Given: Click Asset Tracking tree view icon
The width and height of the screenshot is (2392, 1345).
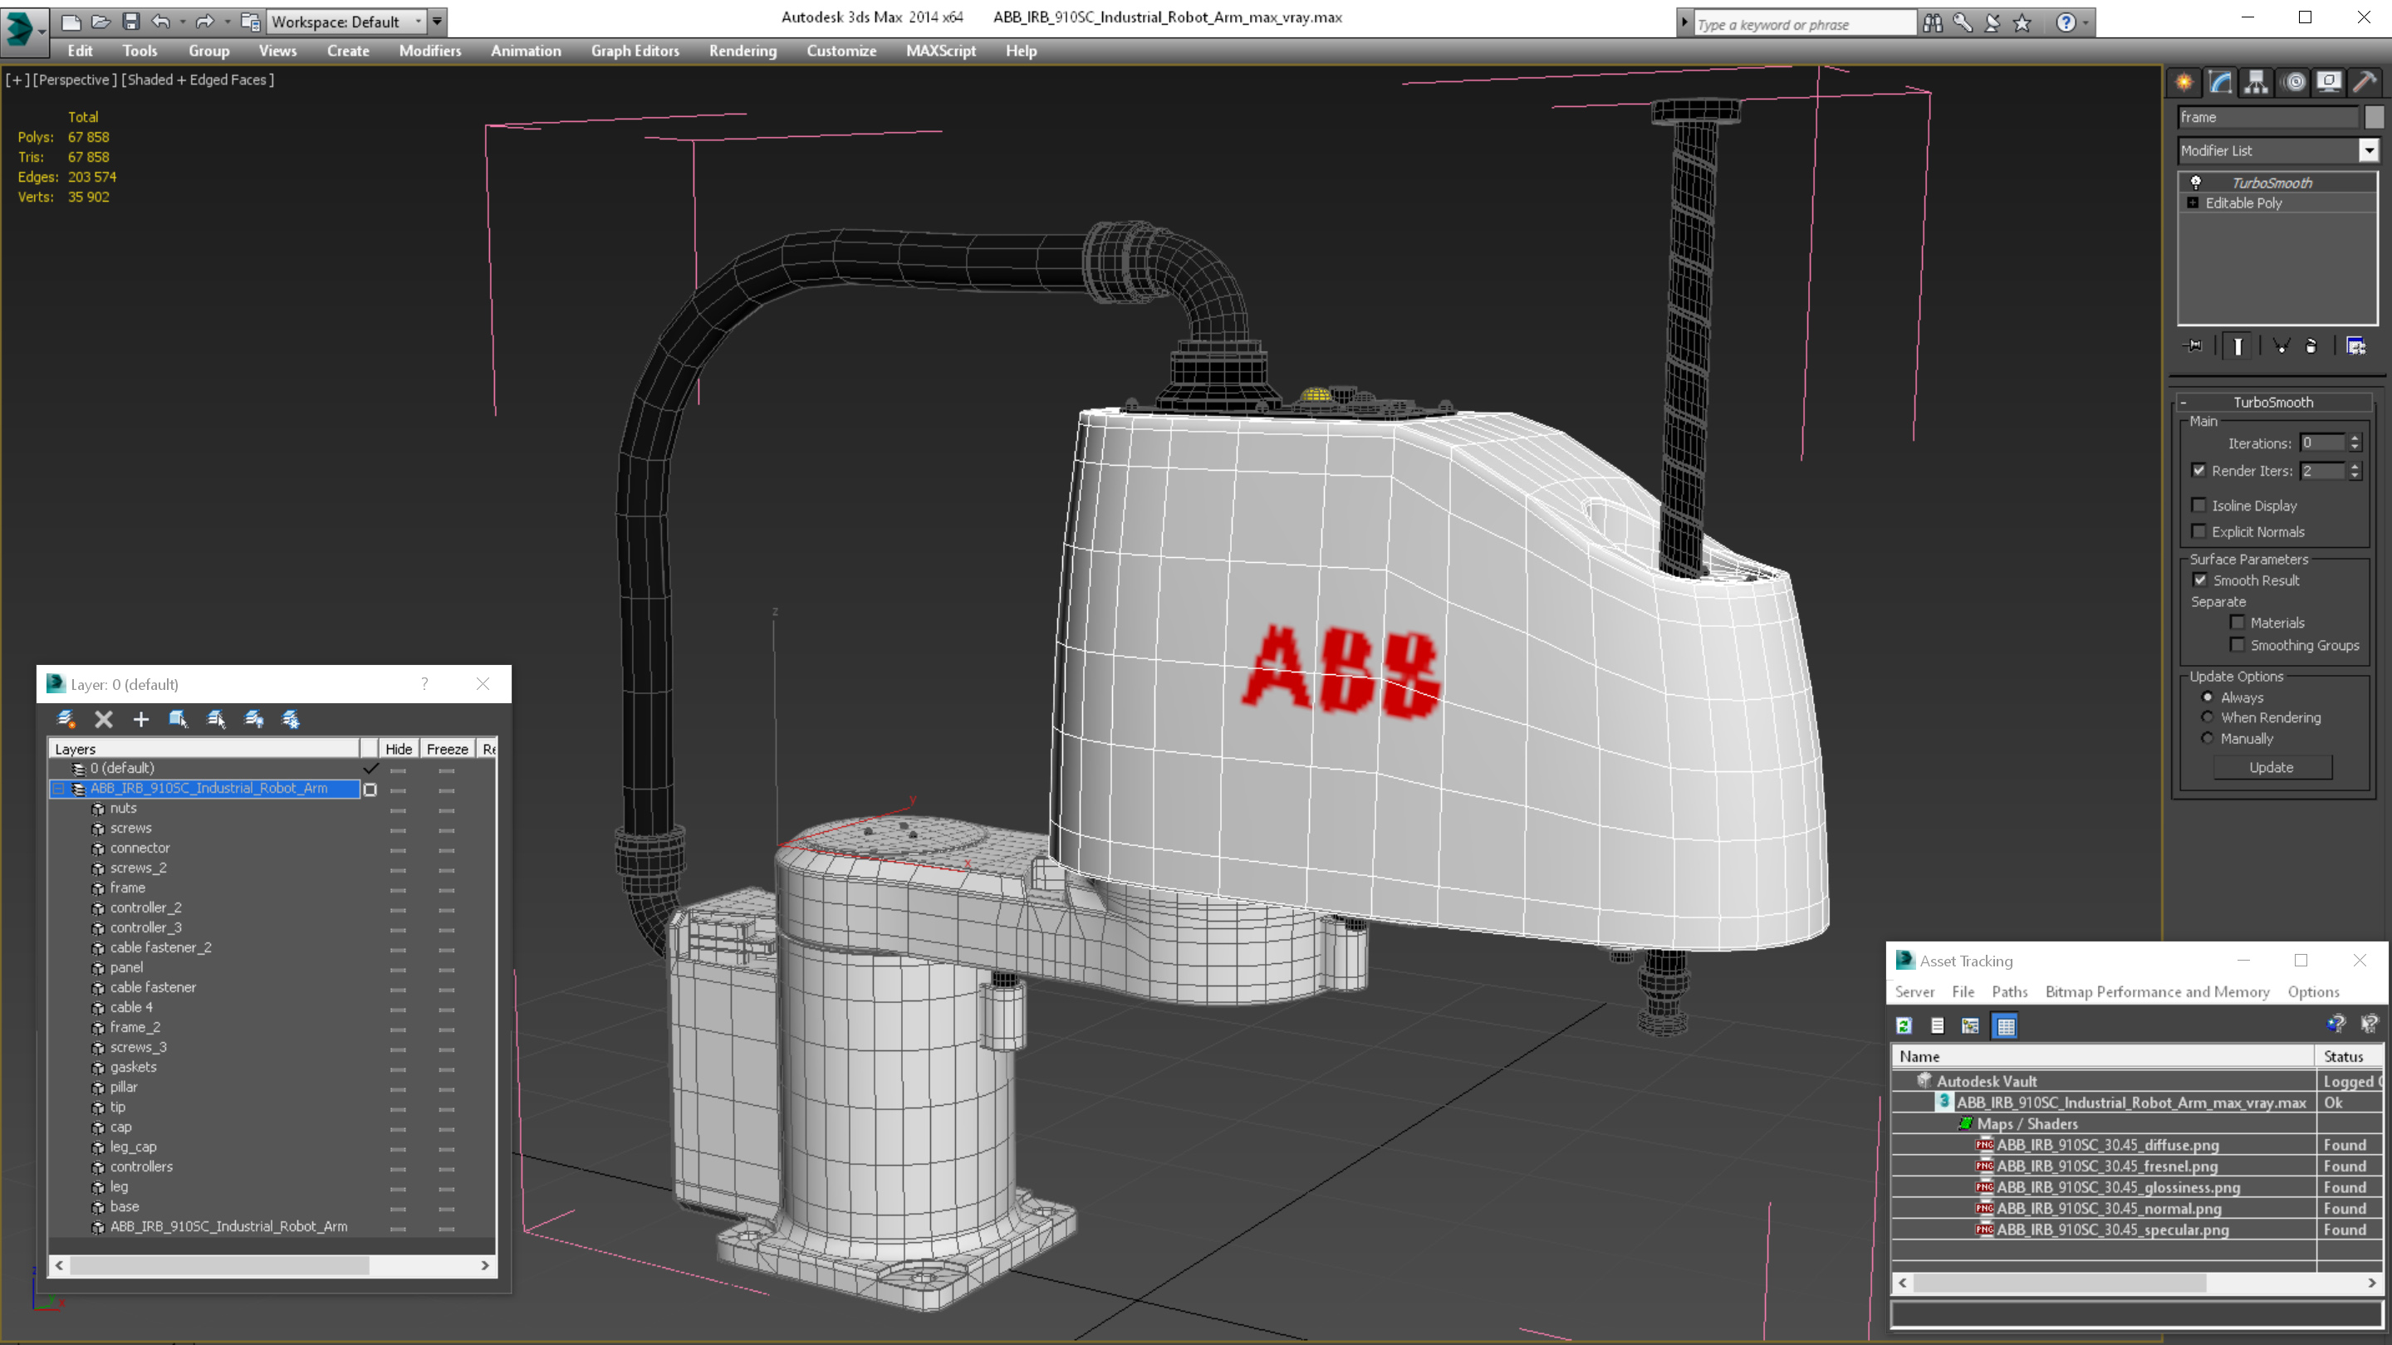Looking at the screenshot, I should (1970, 1025).
